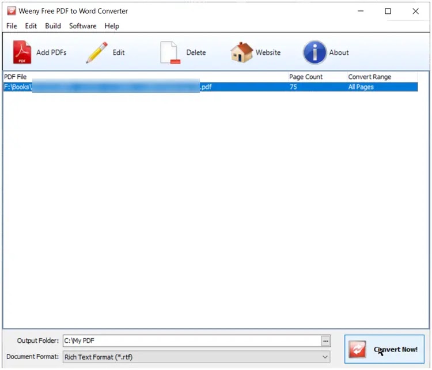Expand the Document Format dropdown arrow
Screen dimensions: 432x370
click(325, 357)
